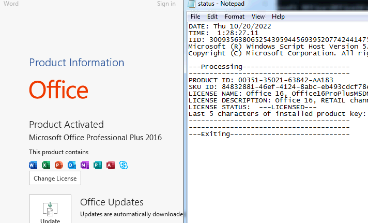Click the Copyright Microsoft Corporation line
Image resolution: width=368 pixels, height=223 pixels.
(279, 53)
